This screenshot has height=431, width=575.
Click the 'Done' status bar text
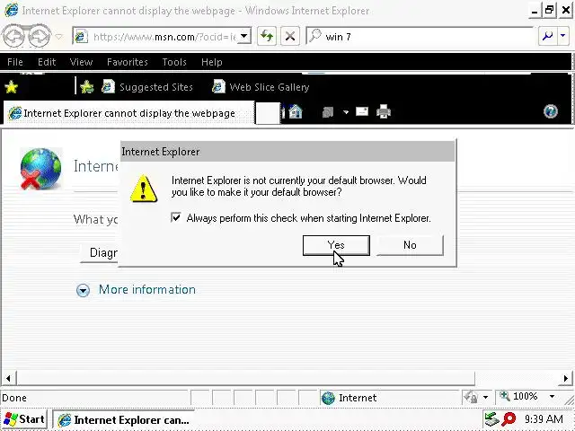point(14,398)
